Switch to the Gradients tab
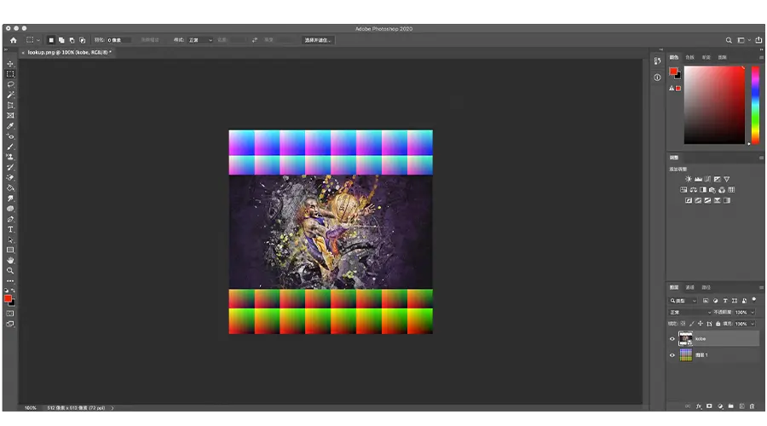This screenshot has height=426, width=767. 706,57
